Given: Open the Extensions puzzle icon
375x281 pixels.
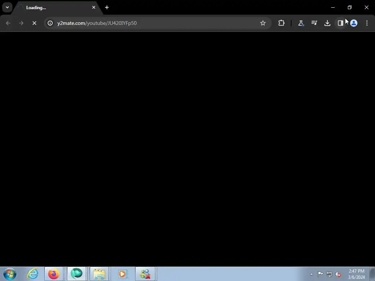Looking at the screenshot, I should [x=282, y=23].
